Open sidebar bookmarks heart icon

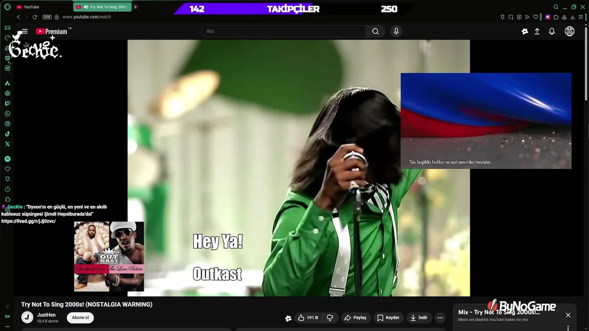7,169
